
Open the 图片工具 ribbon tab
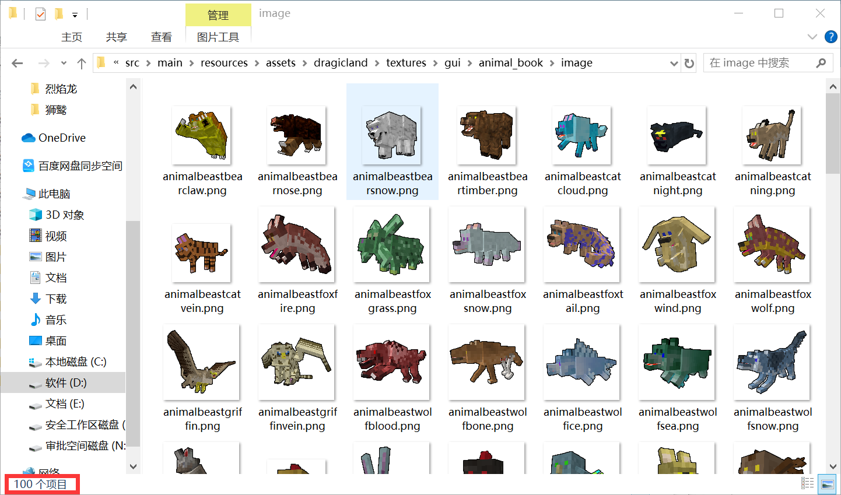coord(218,37)
